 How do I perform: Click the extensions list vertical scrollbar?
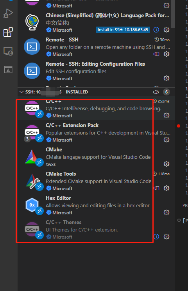173,14
